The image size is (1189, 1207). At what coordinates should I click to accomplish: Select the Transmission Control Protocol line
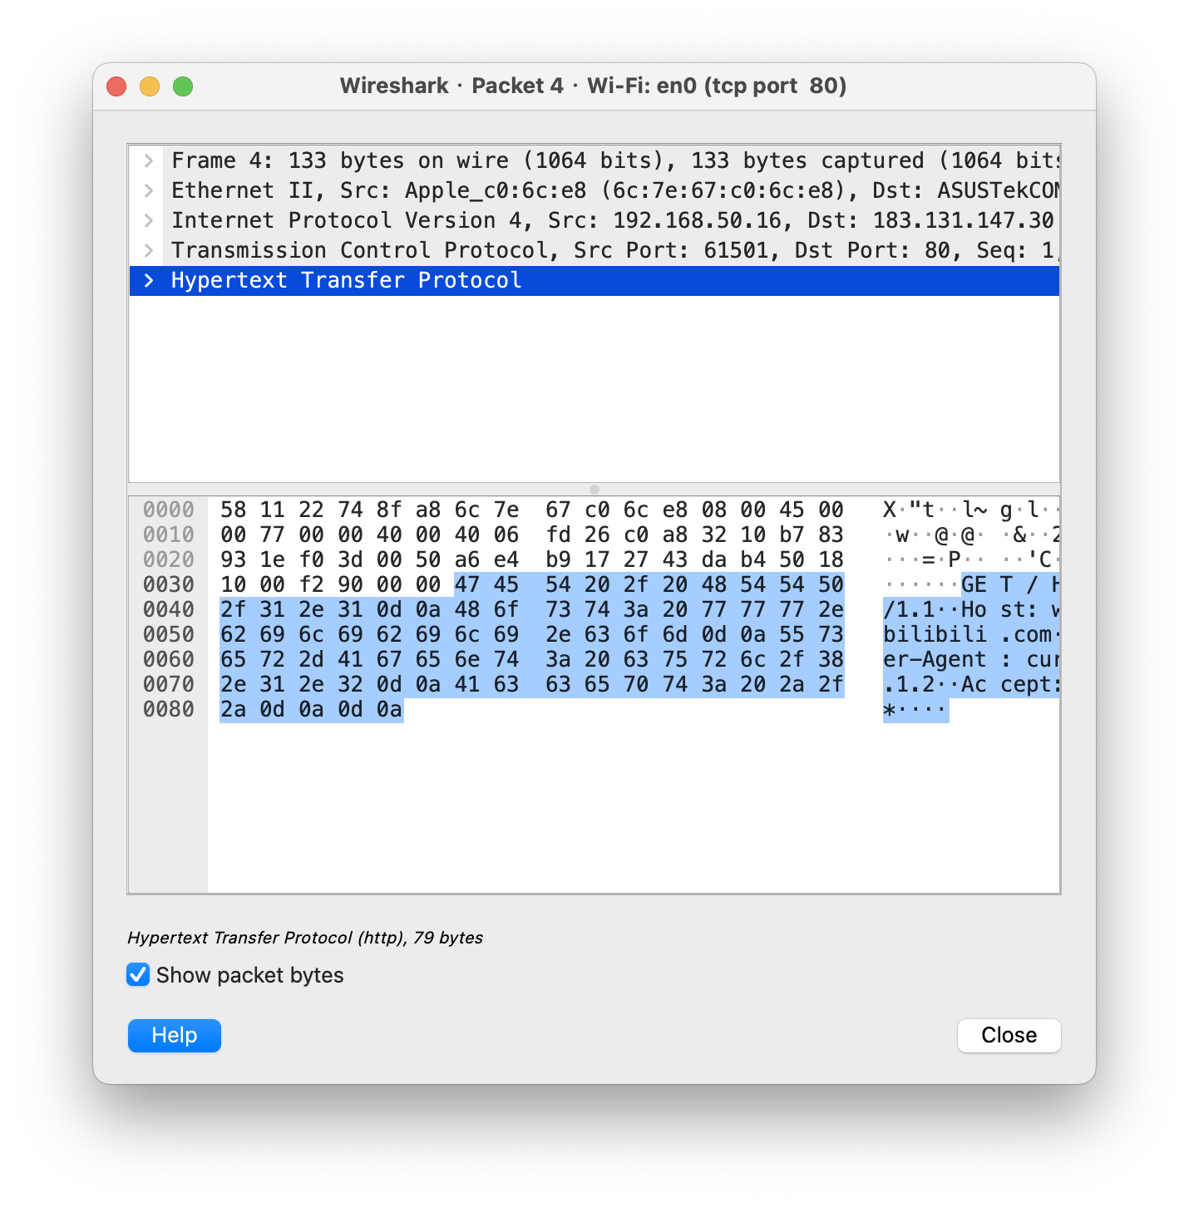click(594, 250)
